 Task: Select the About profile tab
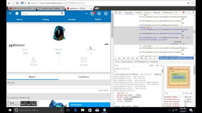click(x=32, y=77)
